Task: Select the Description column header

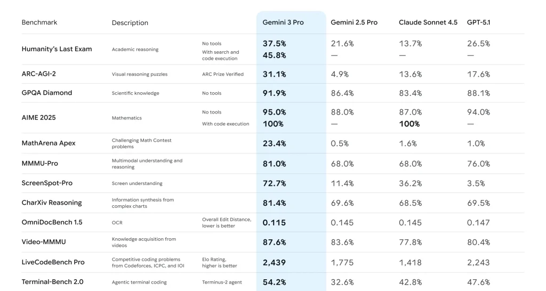Action: (130, 23)
